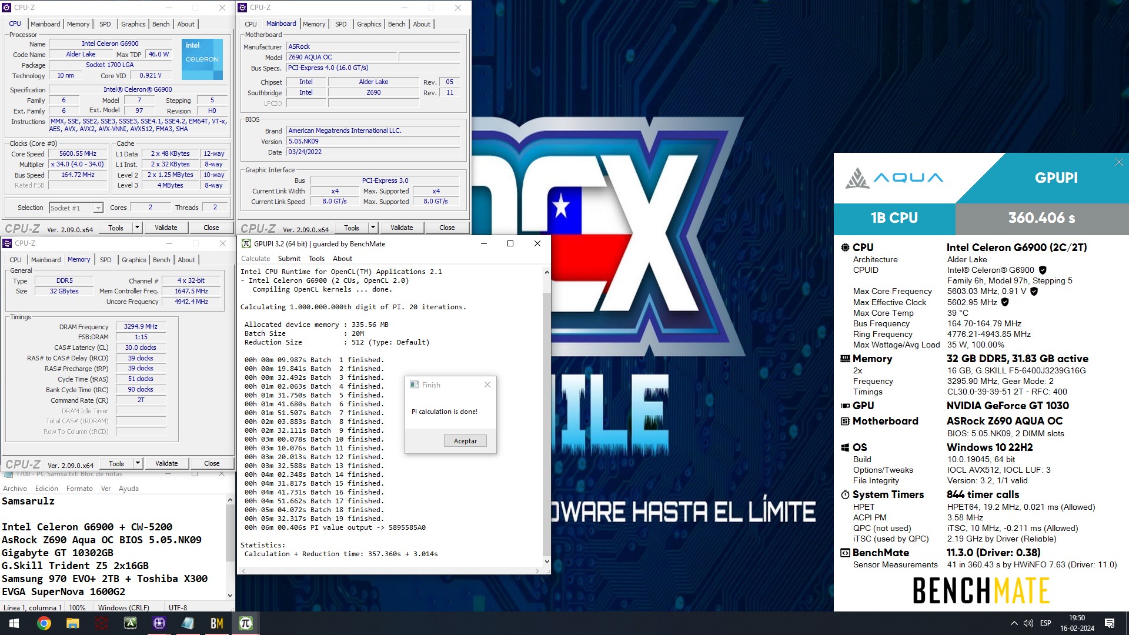Open the ESP input language selector

point(1046,623)
